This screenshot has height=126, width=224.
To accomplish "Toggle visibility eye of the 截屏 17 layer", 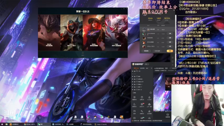I will 132,87.
